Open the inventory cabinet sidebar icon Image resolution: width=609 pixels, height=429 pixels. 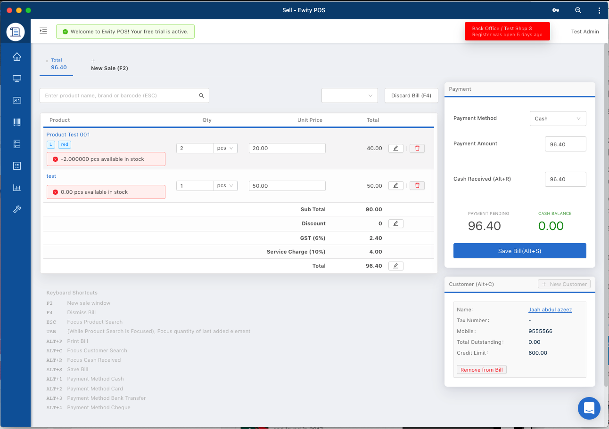pyautogui.click(x=17, y=144)
